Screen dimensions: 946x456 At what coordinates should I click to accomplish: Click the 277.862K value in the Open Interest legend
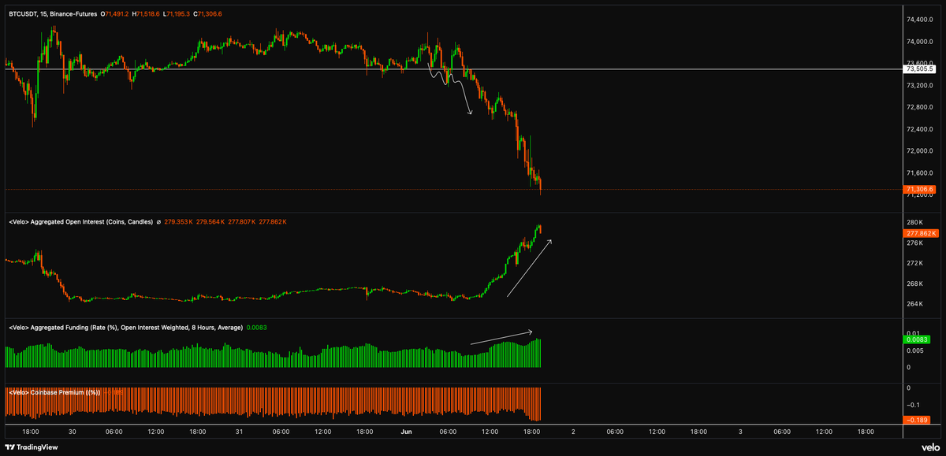272,222
